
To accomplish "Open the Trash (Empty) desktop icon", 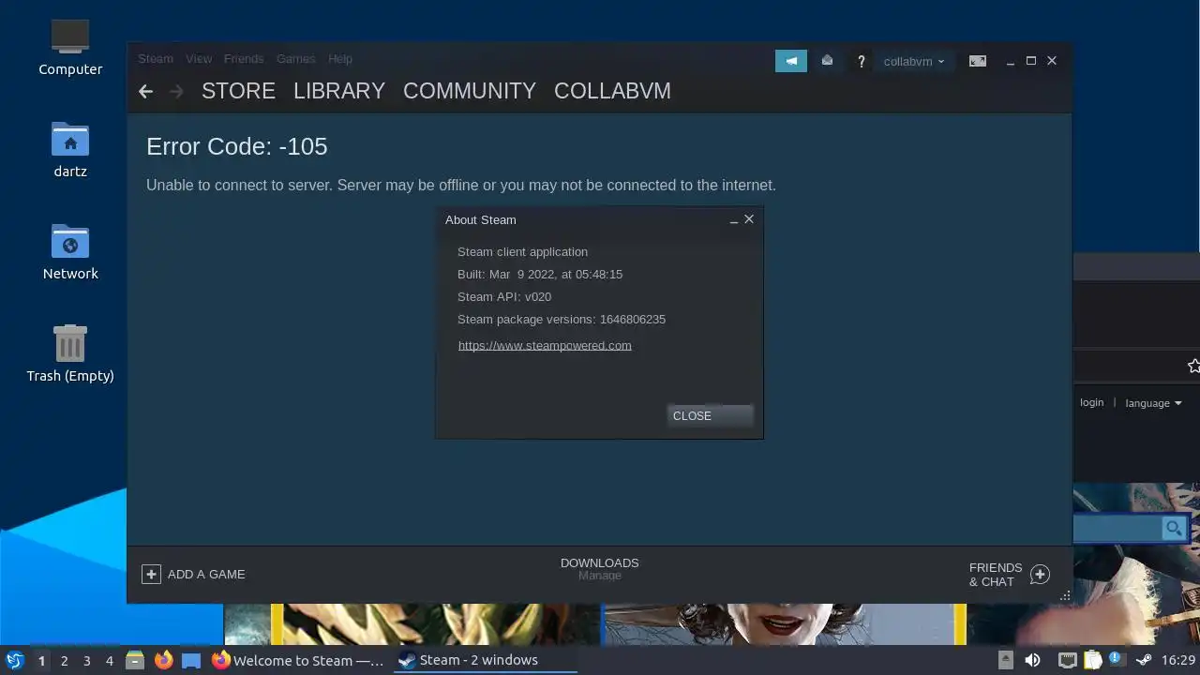I will (70, 353).
